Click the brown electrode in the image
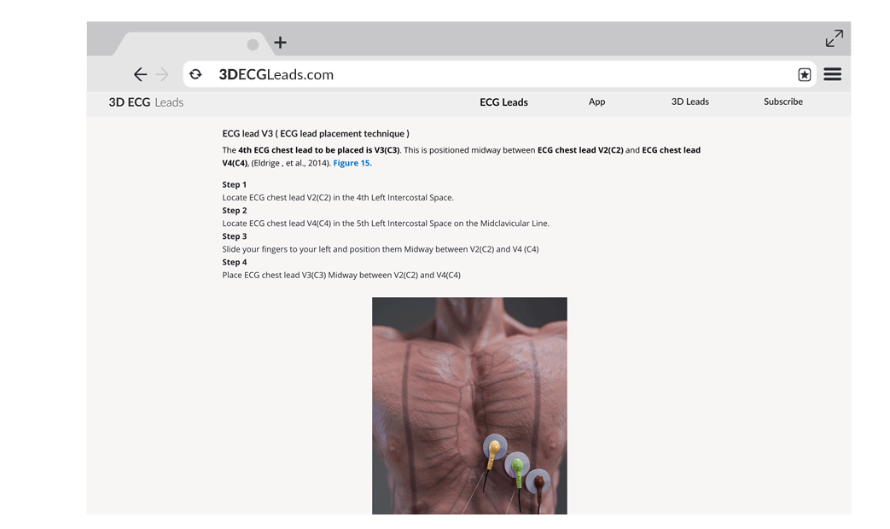Viewport: 890px width, 529px height. 538,483
